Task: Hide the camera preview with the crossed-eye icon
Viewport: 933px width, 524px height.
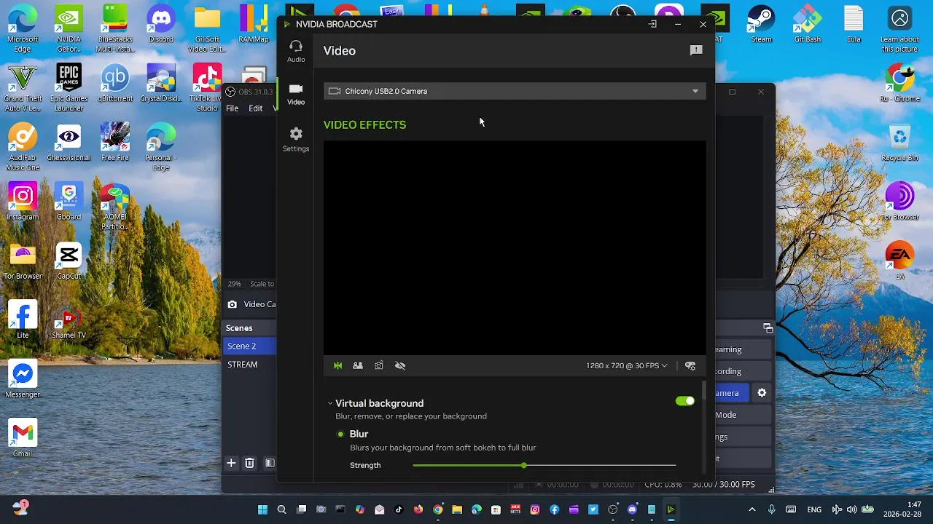Action: point(400,365)
